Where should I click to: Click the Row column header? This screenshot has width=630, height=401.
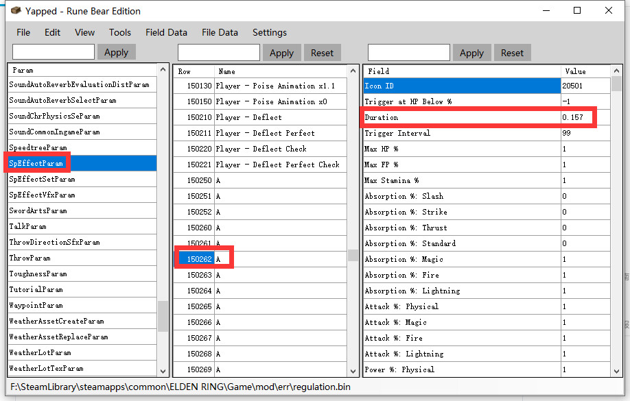[194, 71]
